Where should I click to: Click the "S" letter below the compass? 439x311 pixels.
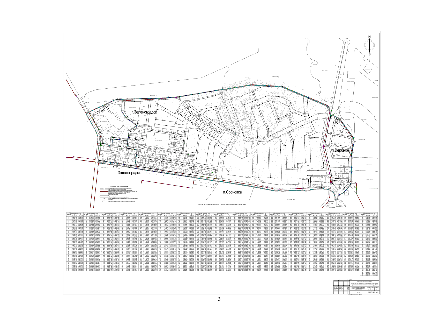point(369,54)
